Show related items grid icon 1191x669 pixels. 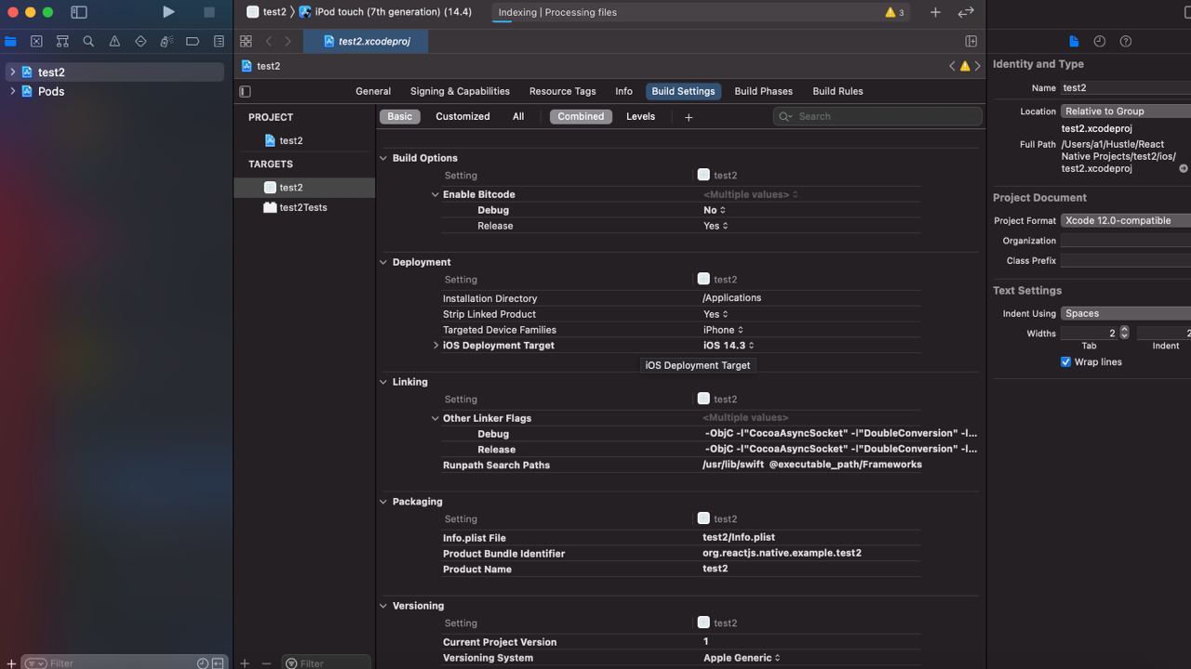pos(246,41)
